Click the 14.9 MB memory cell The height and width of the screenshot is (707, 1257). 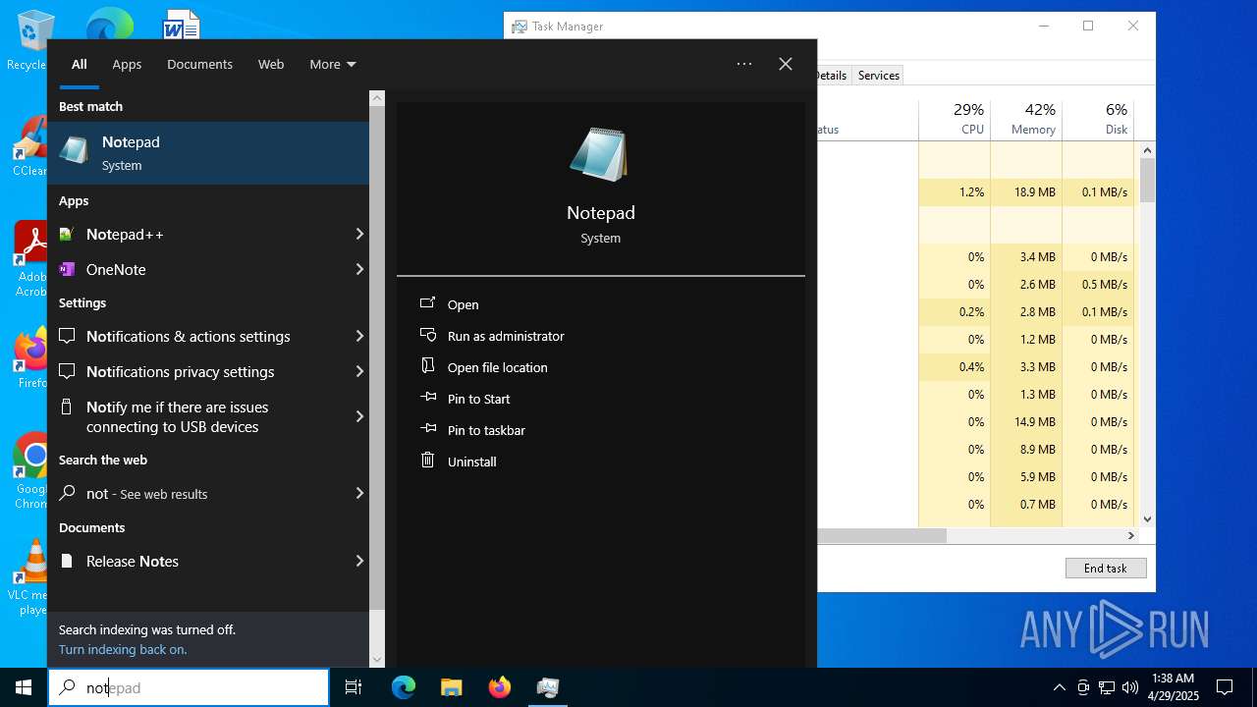1026,421
